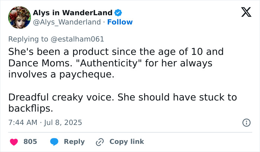This screenshot has height=152, width=260.
Task: Click the 7:44 AM Jul 8, 2025 timestamp
Action: 45,122
